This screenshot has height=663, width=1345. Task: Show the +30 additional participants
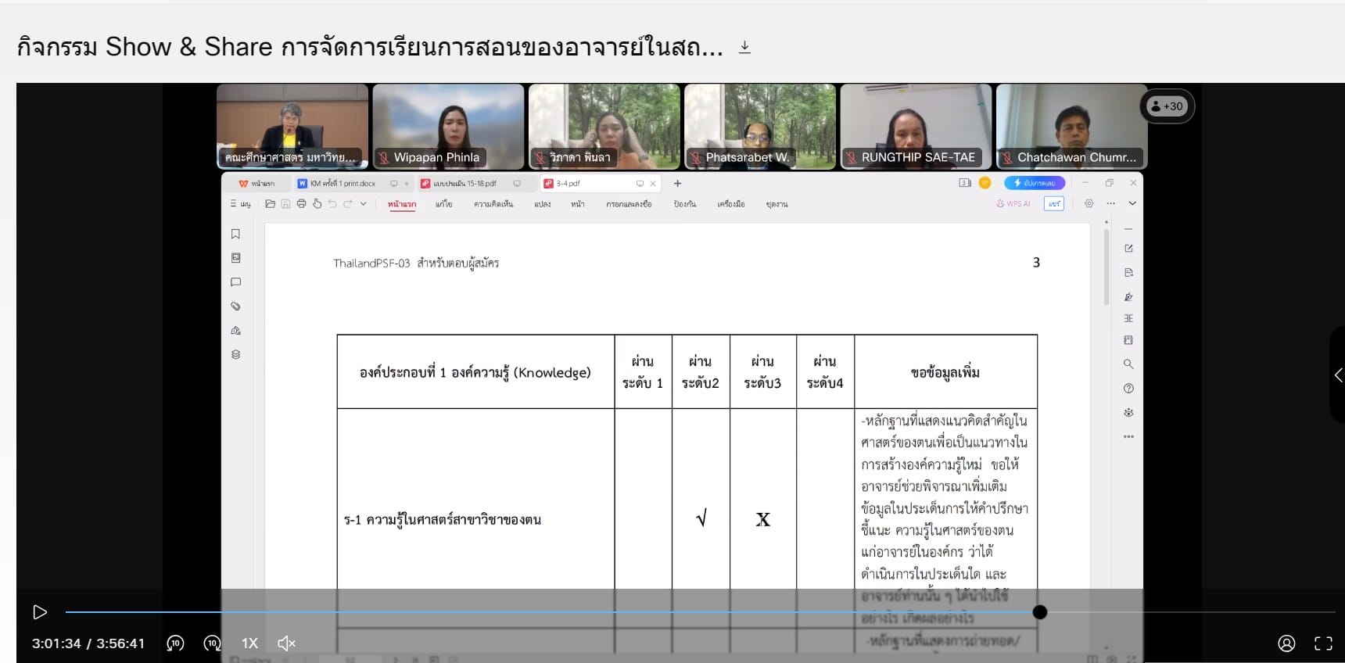(1167, 106)
